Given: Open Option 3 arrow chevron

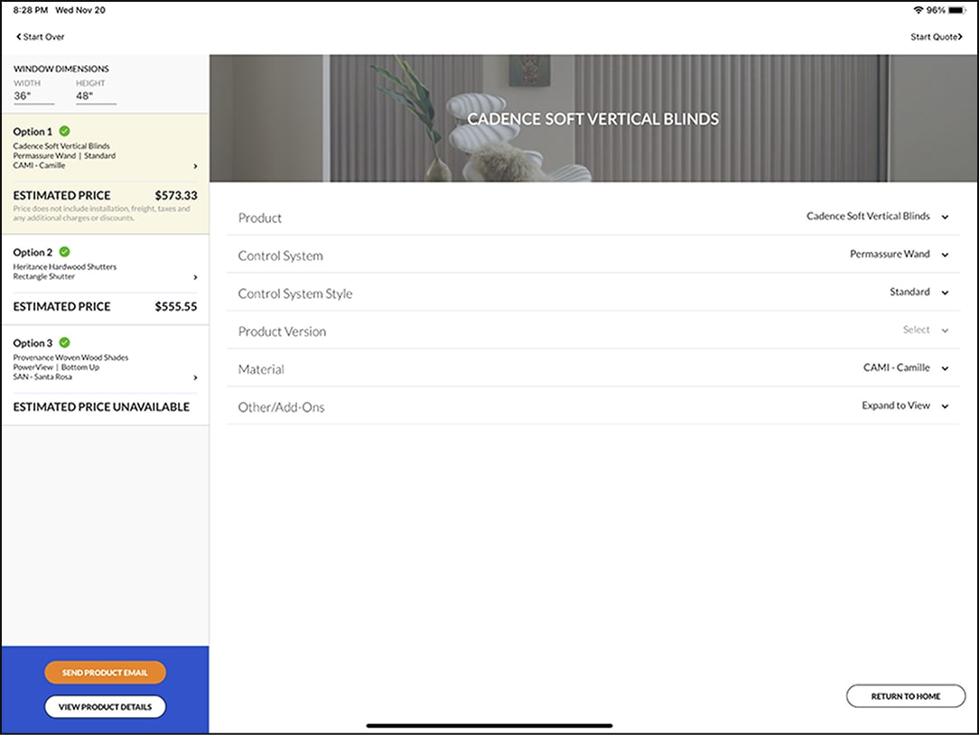Looking at the screenshot, I should (x=195, y=377).
